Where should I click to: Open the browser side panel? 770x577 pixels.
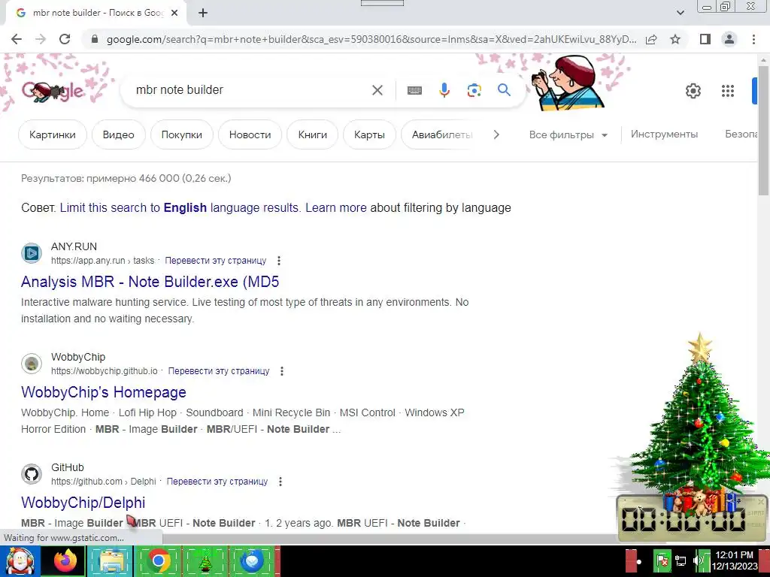tap(705, 39)
